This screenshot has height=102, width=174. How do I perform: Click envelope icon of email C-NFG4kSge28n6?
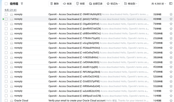tap(12, 72)
